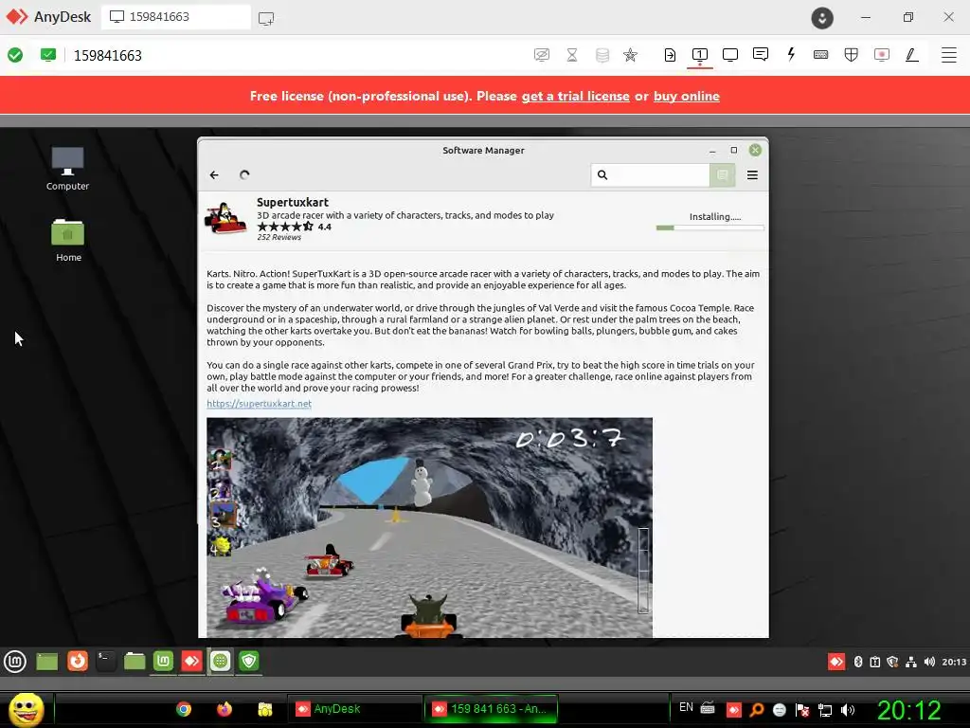Click the green monitor connection status icon
The height and width of the screenshot is (728, 970).
[x=48, y=55]
